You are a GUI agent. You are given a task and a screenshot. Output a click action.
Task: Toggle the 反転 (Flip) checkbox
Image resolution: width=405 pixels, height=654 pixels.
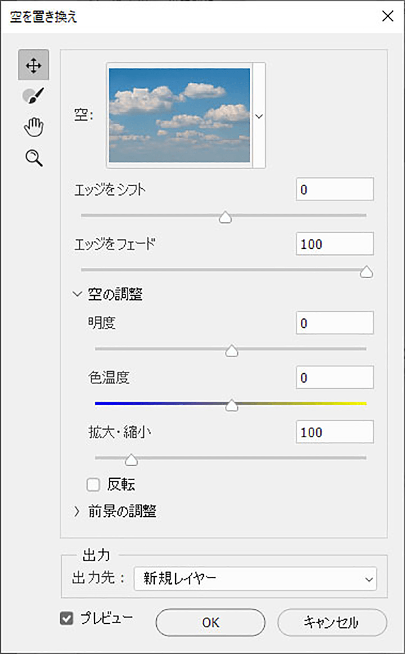(93, 485)
